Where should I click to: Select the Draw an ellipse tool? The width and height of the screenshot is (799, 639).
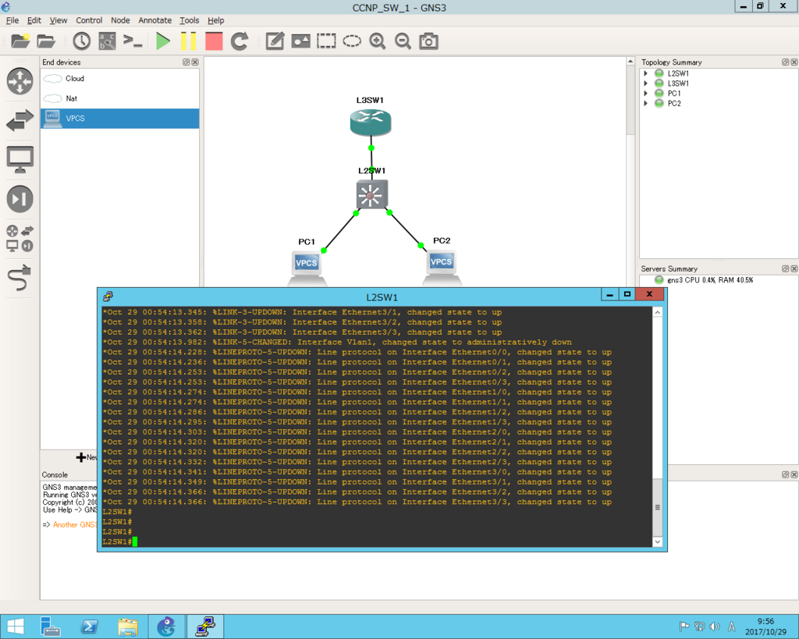pos(352,41)
